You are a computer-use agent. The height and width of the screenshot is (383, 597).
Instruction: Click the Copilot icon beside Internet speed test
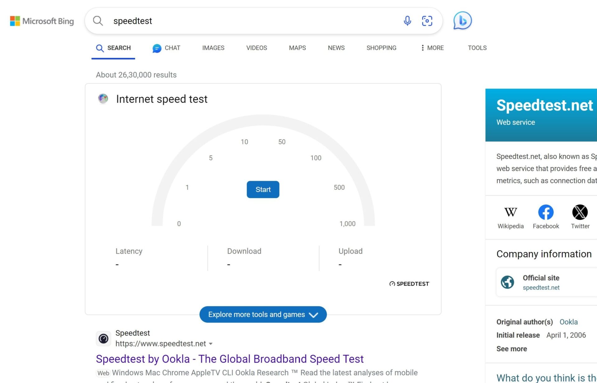pos(103,99)
